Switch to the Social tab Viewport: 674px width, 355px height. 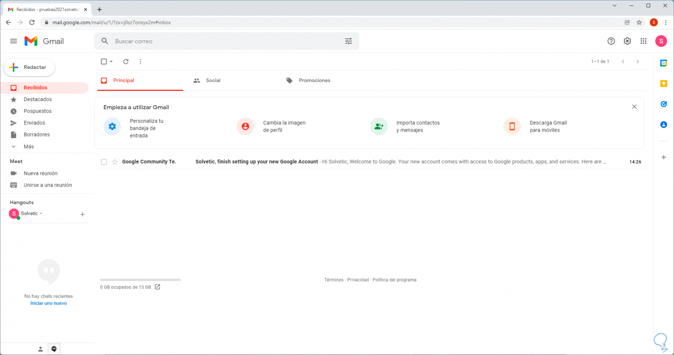coord(213,81)
